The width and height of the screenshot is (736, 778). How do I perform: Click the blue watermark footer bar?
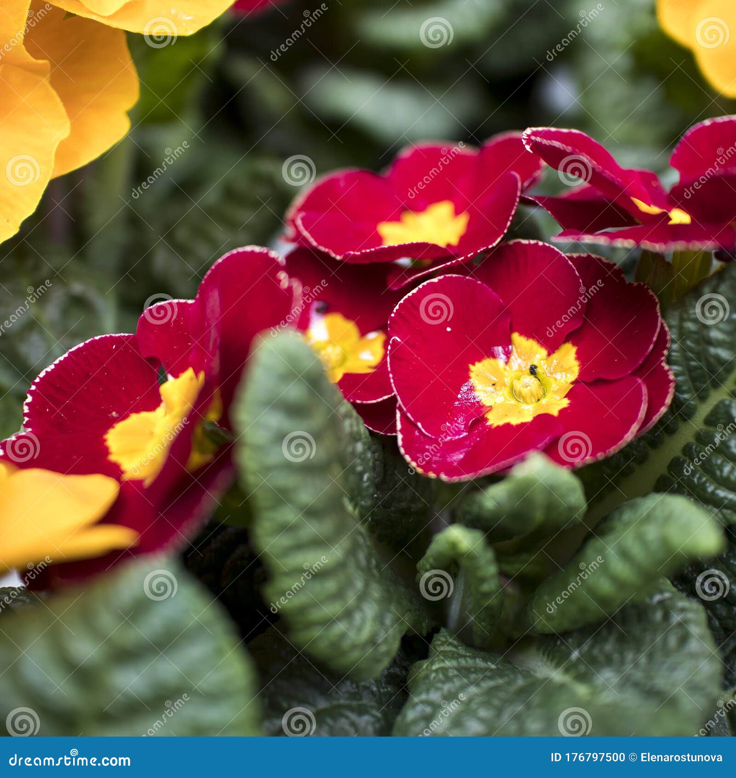click(368, 757)
